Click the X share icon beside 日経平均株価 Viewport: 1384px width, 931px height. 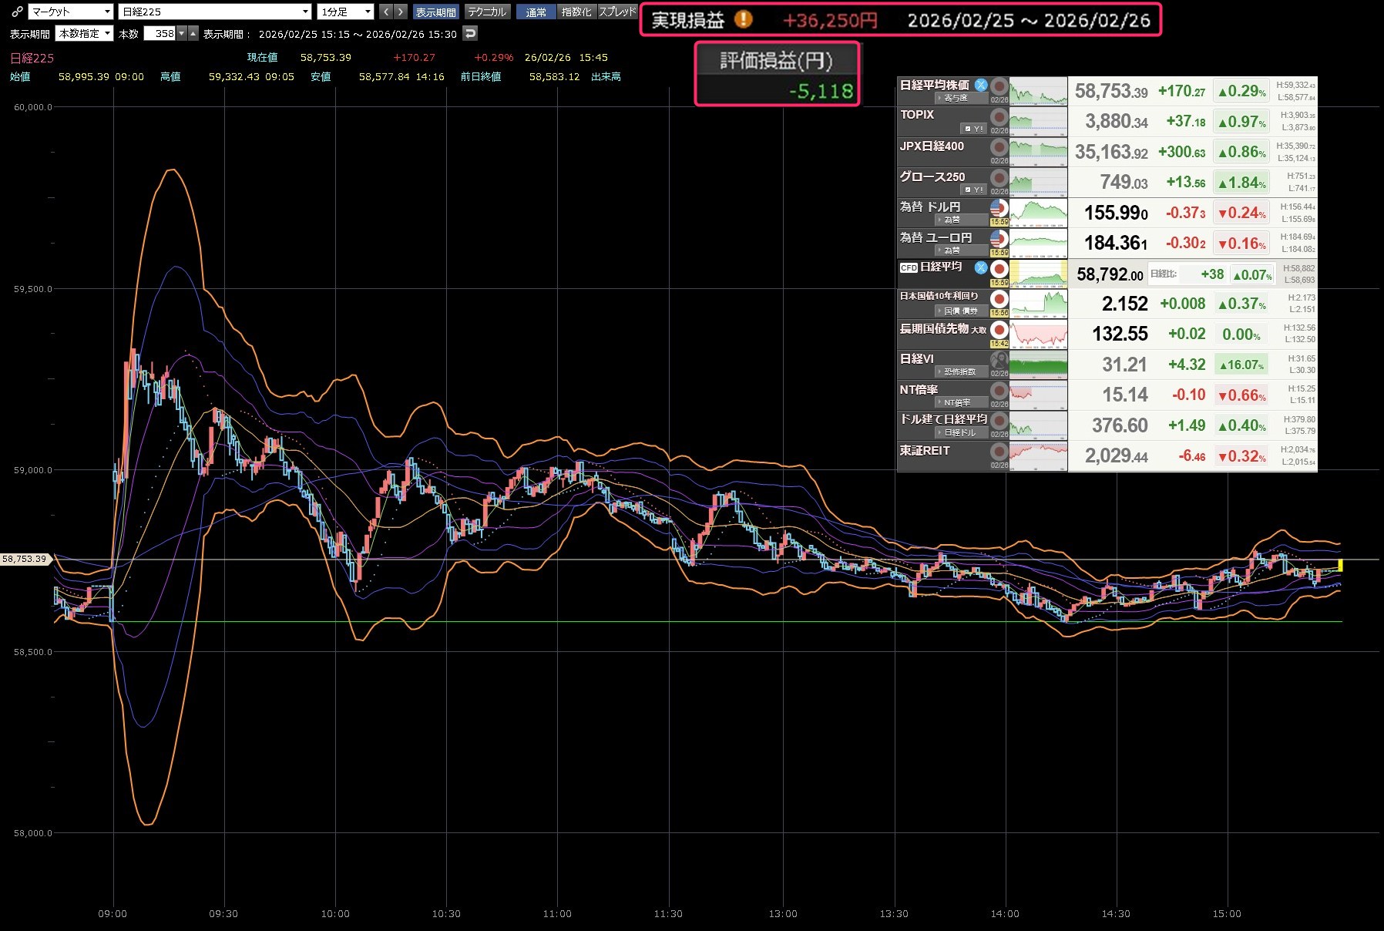[x=981, y=85]
